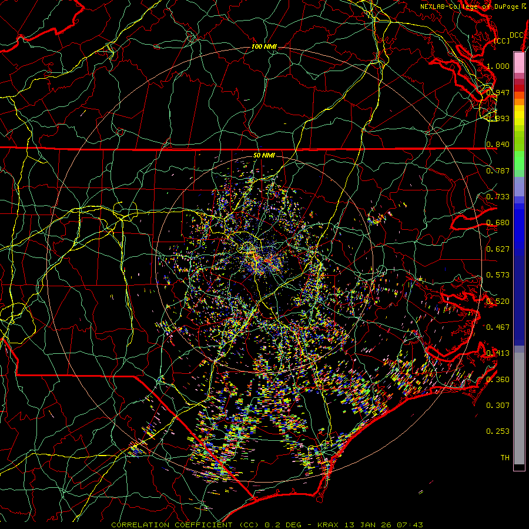Select the 0.680 scale value
Screen dimensions: 529x529
[x=498, y=223]
